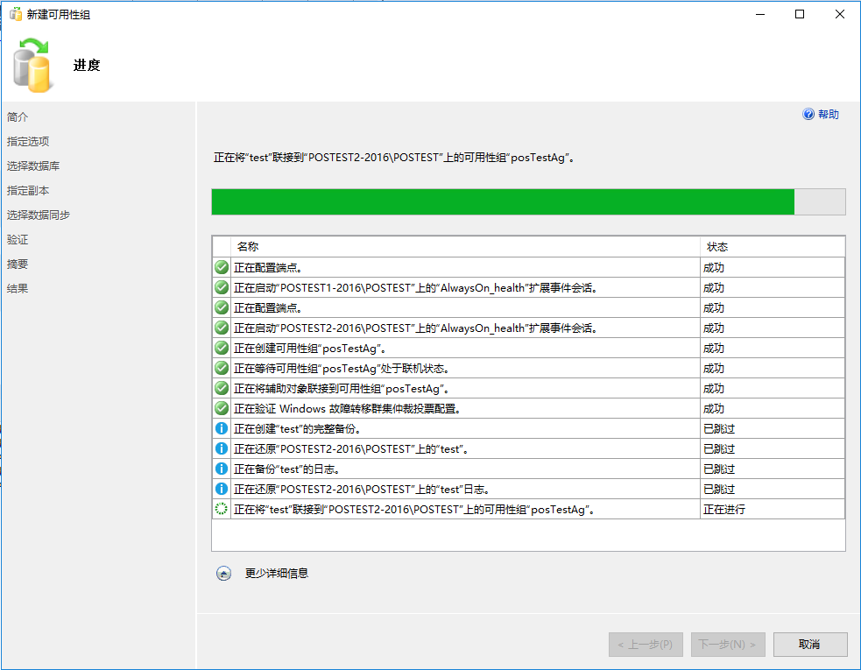
Task: Select the 选择数据同步 step in sidebar
Action: 39,215
